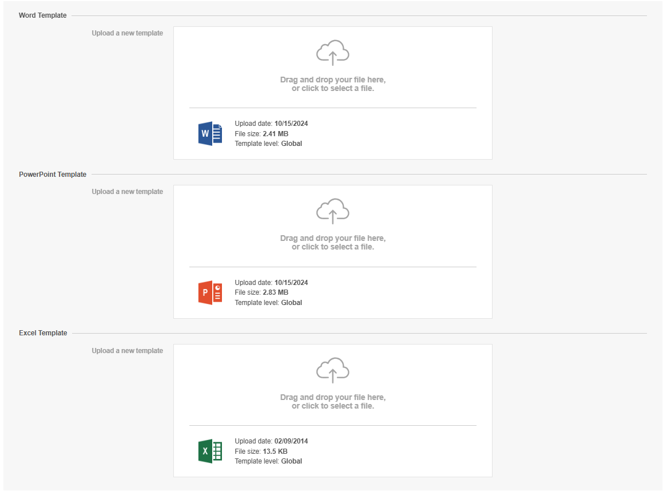This screenshot has width=663, height=491.
Task: Click the drag and drop text in Excel dropzone
Action: coord(332,402)
